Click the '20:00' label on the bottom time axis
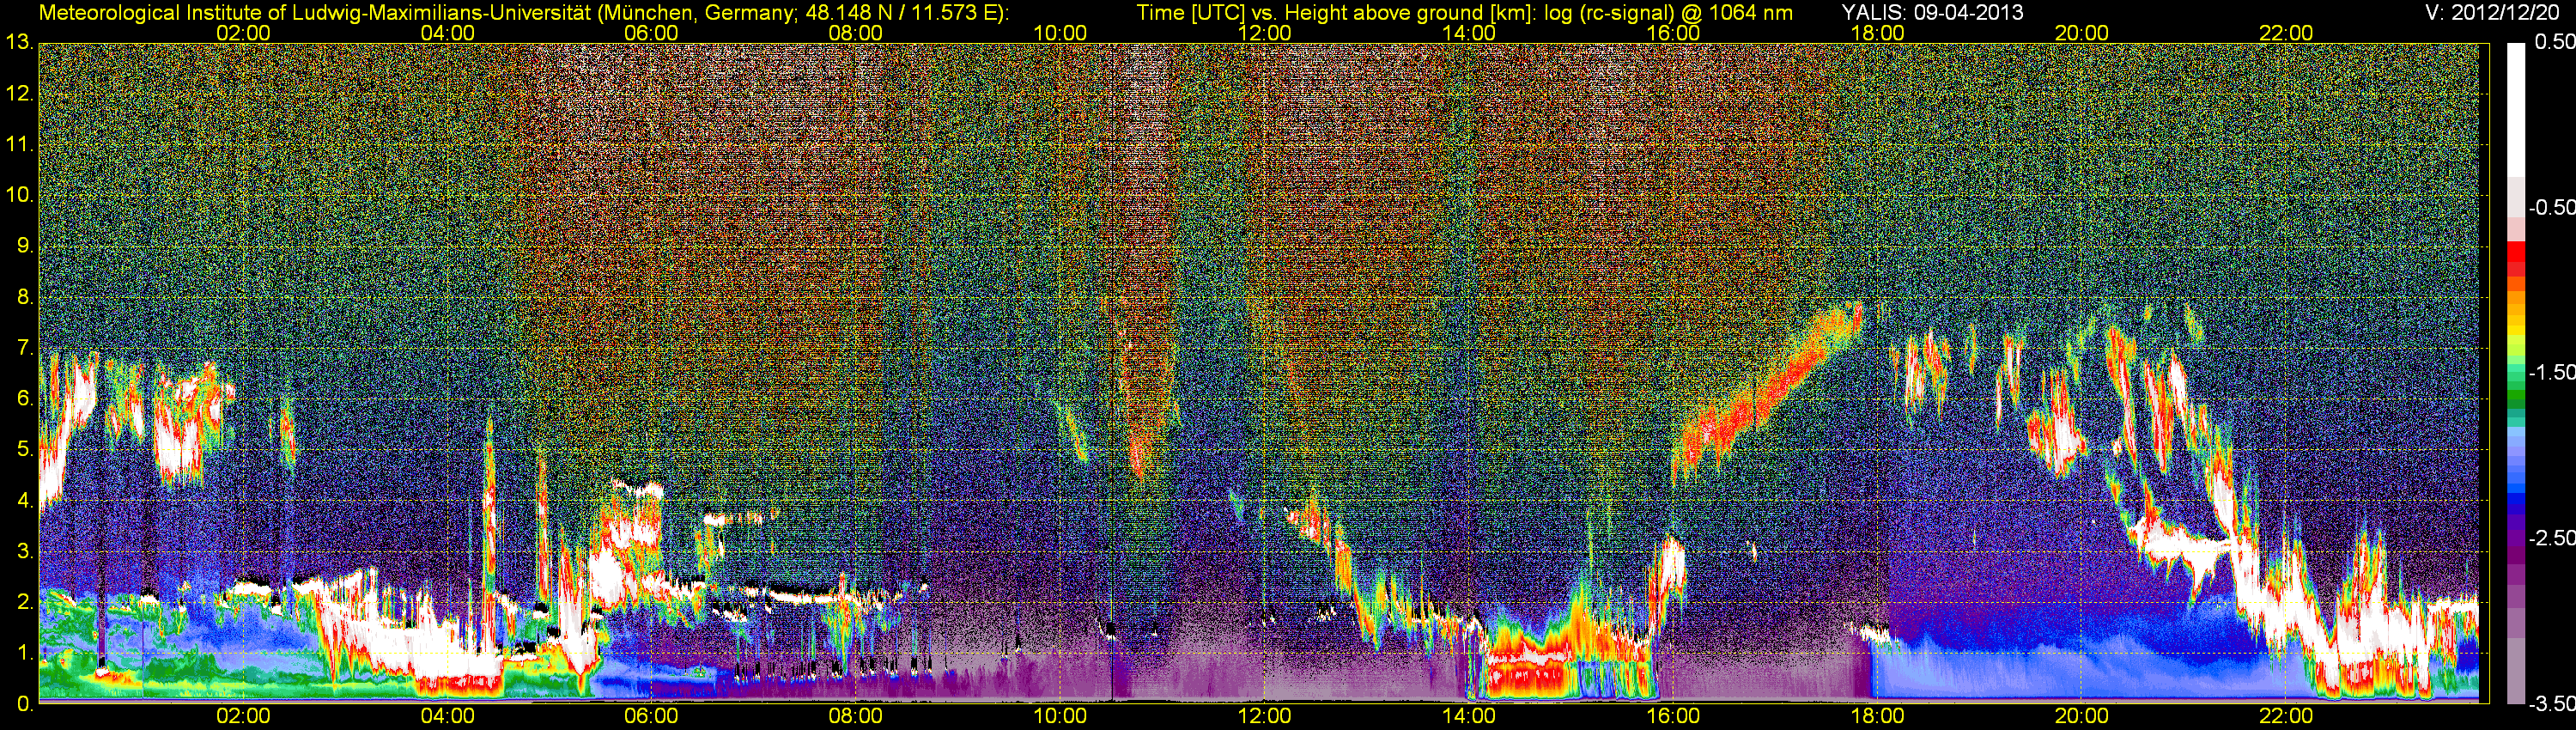 click(2082, 716)
